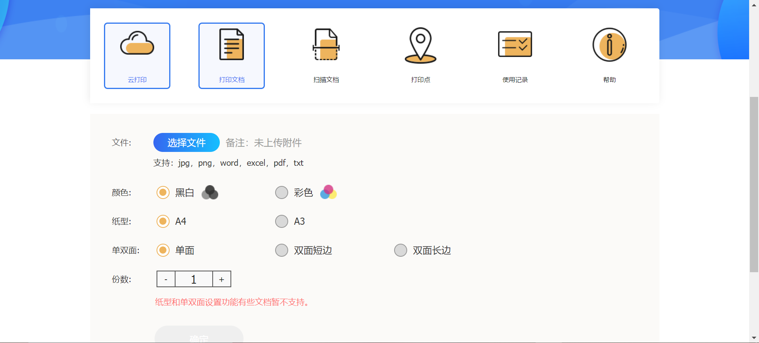
Task: Decrease copies with the minus button
Action: pos(166,279)
